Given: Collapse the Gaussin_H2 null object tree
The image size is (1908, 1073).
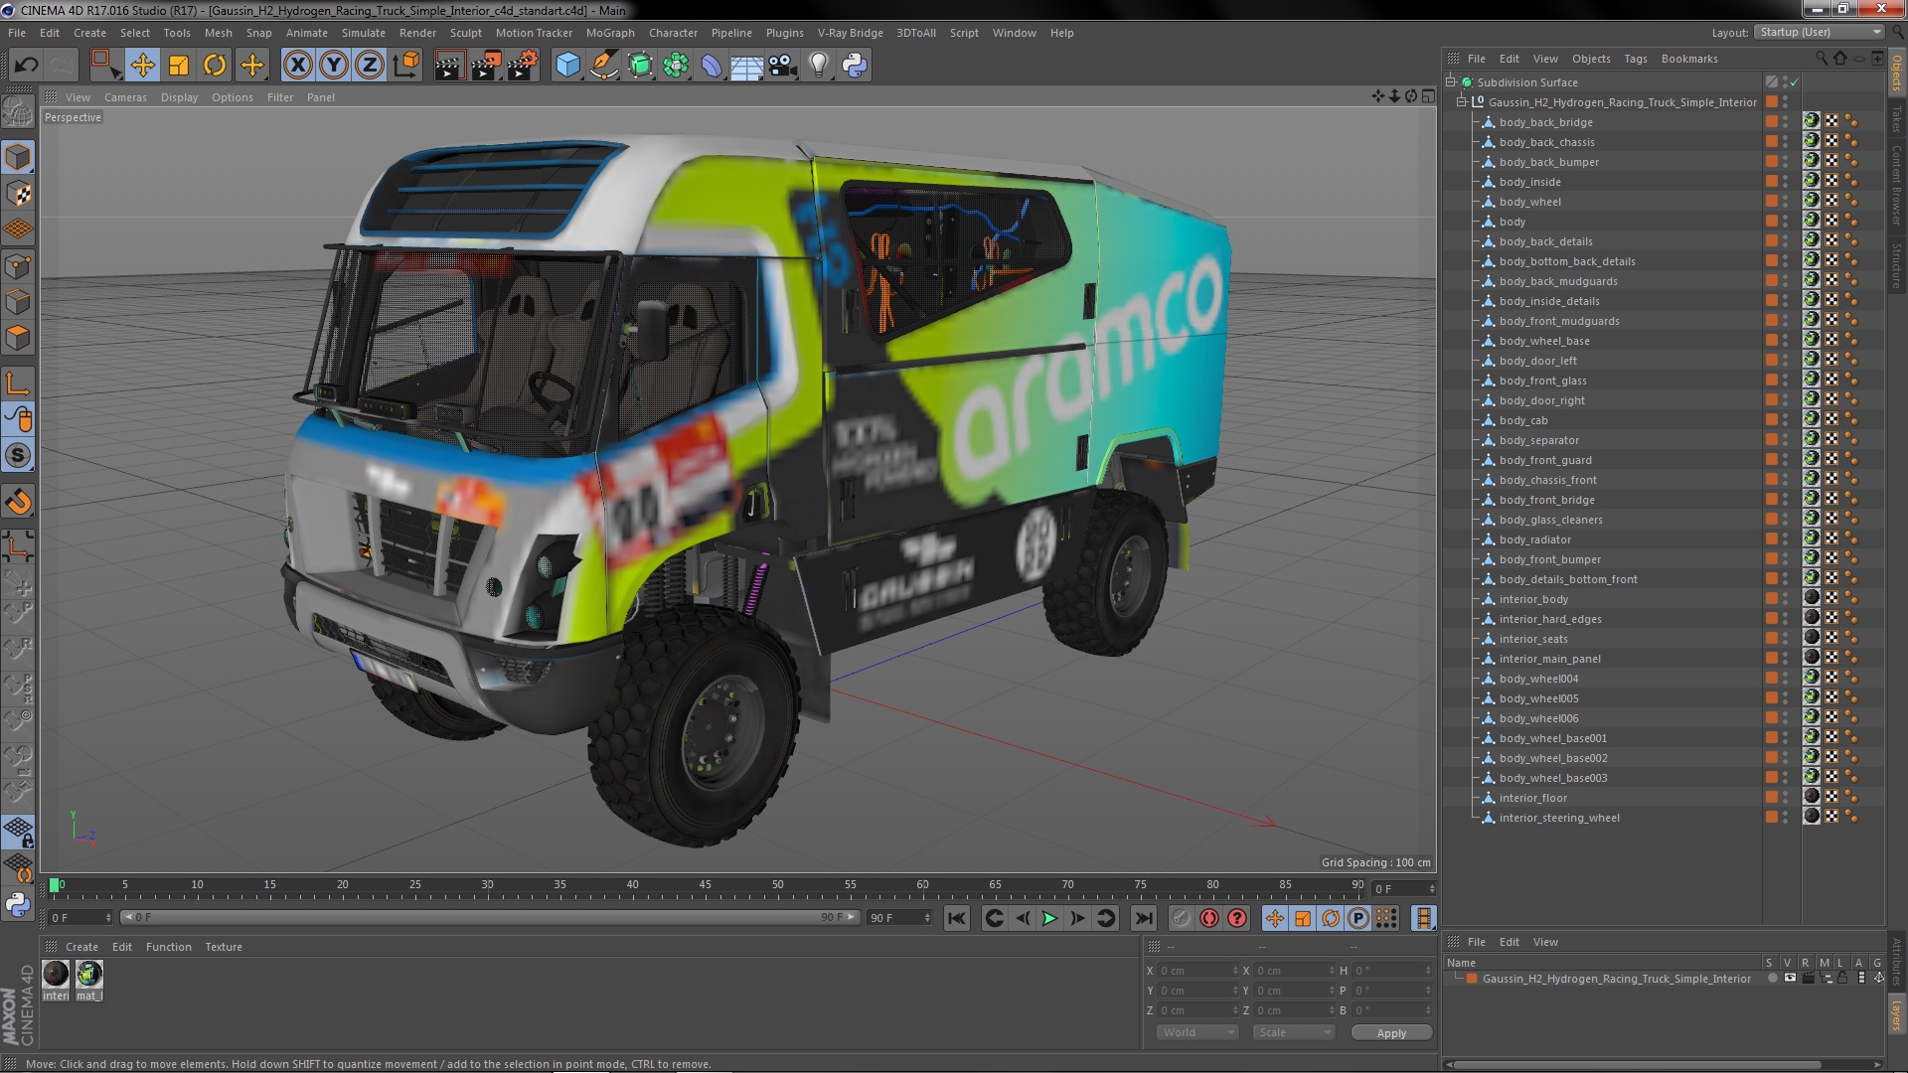Looking at the screenshot, I should pyautogui.click(x=1462, y=102).
